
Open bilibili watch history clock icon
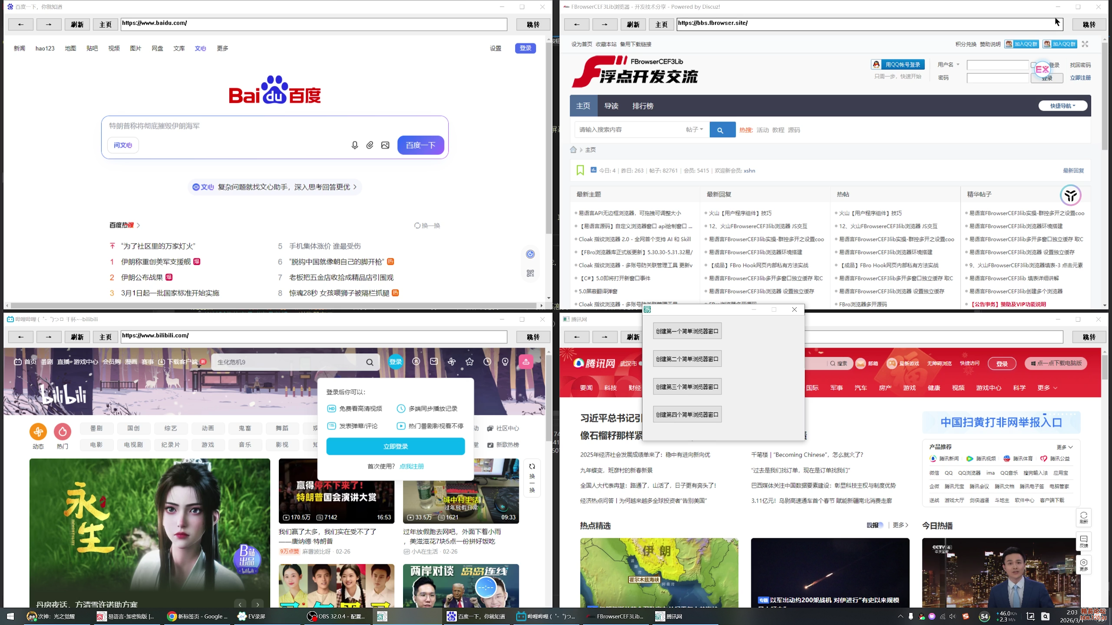click(487, 361)
